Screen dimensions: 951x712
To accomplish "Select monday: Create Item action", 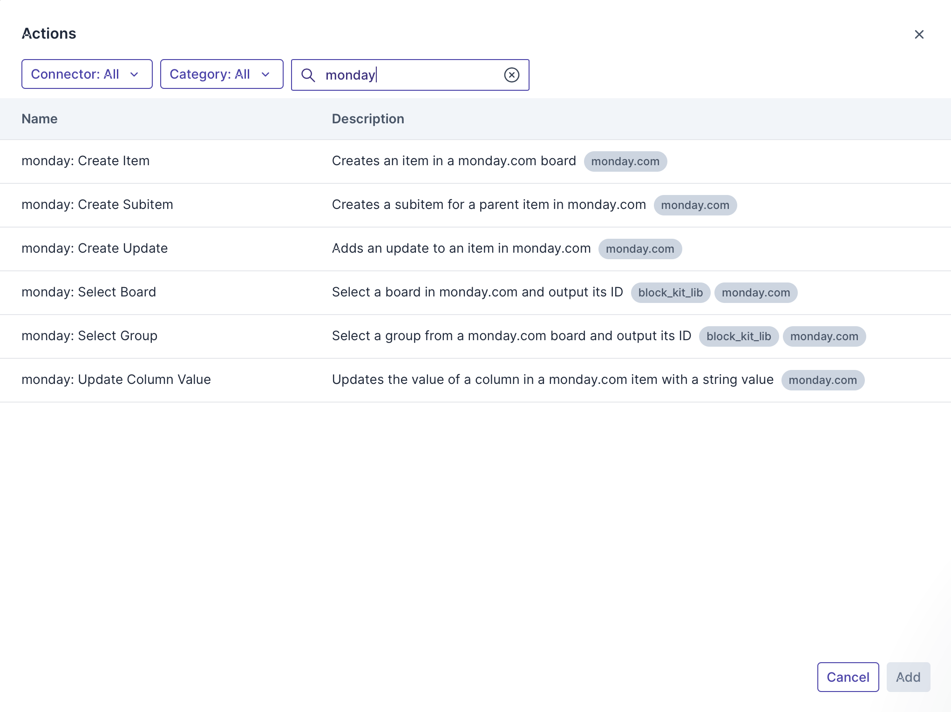I will coord(86,161).
